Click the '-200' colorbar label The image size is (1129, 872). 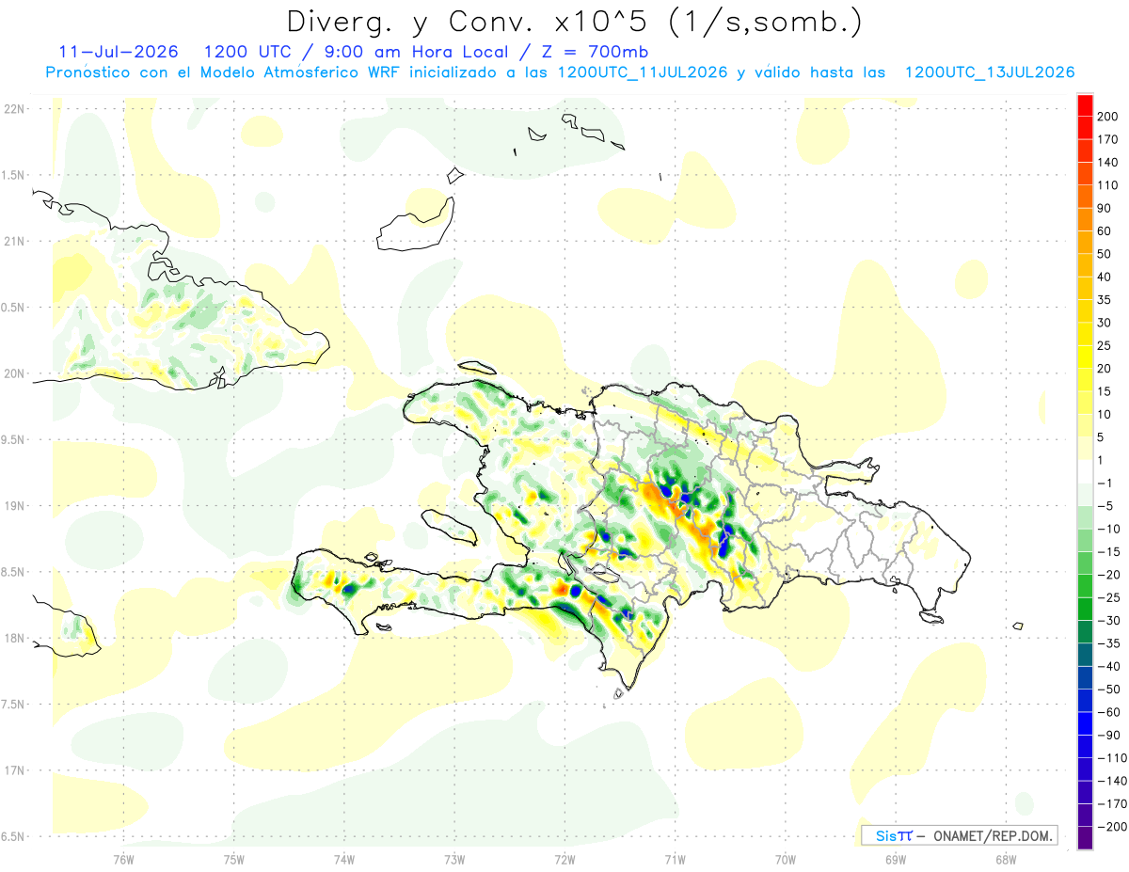[1111, 827]
